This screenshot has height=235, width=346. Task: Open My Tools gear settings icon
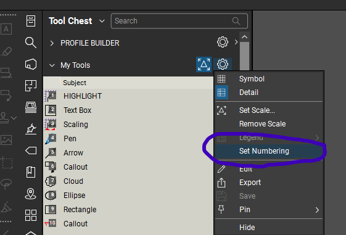(223, 64)
